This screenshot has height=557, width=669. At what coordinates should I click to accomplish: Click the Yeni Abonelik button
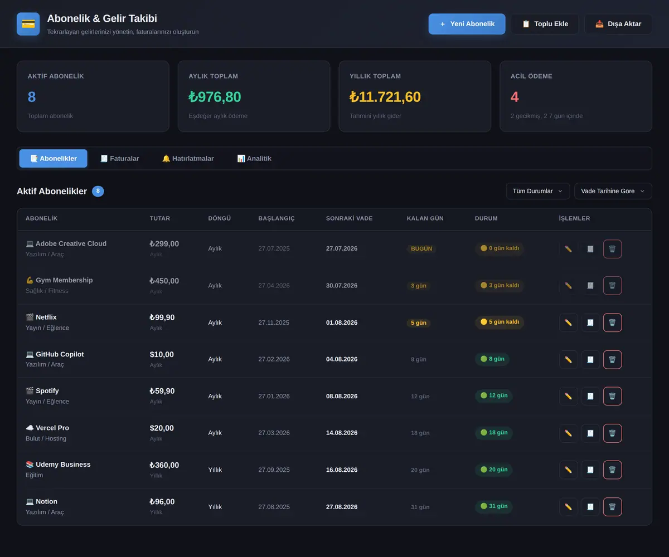[467, 24]
